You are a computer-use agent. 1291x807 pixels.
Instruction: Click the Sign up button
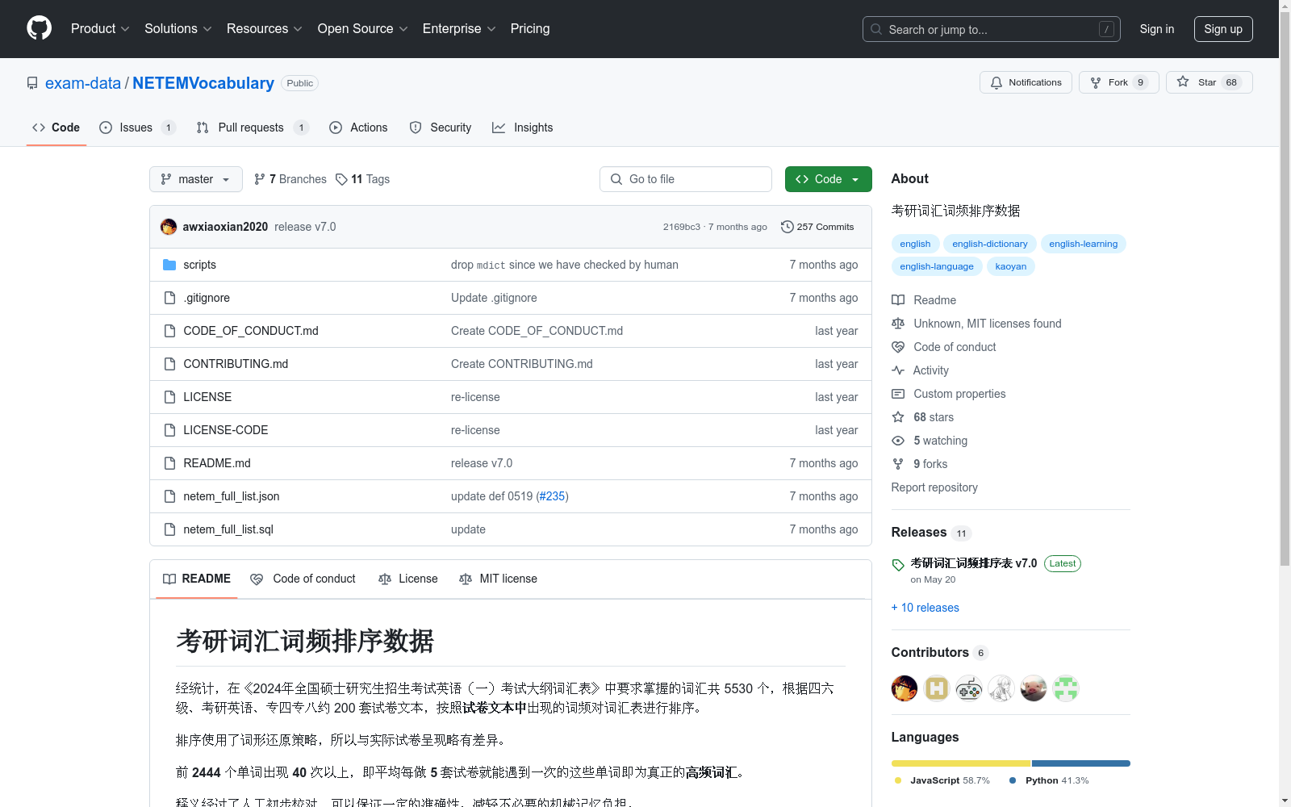coord(1223,29)
